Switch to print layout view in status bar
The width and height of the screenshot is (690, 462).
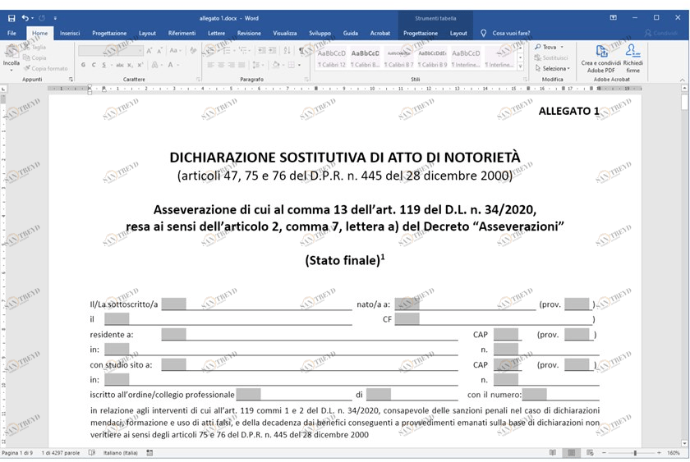coord(569,453)
